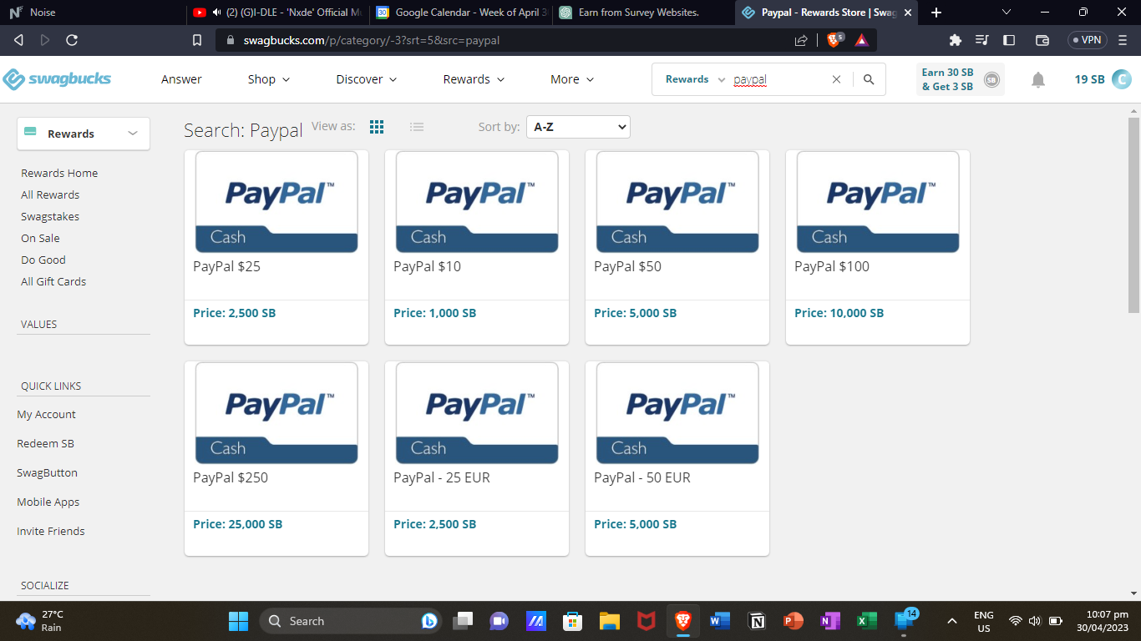Launch Microsoft Word from the taskbar
Screen dimensions: 1141x641
tap(719, 621)
